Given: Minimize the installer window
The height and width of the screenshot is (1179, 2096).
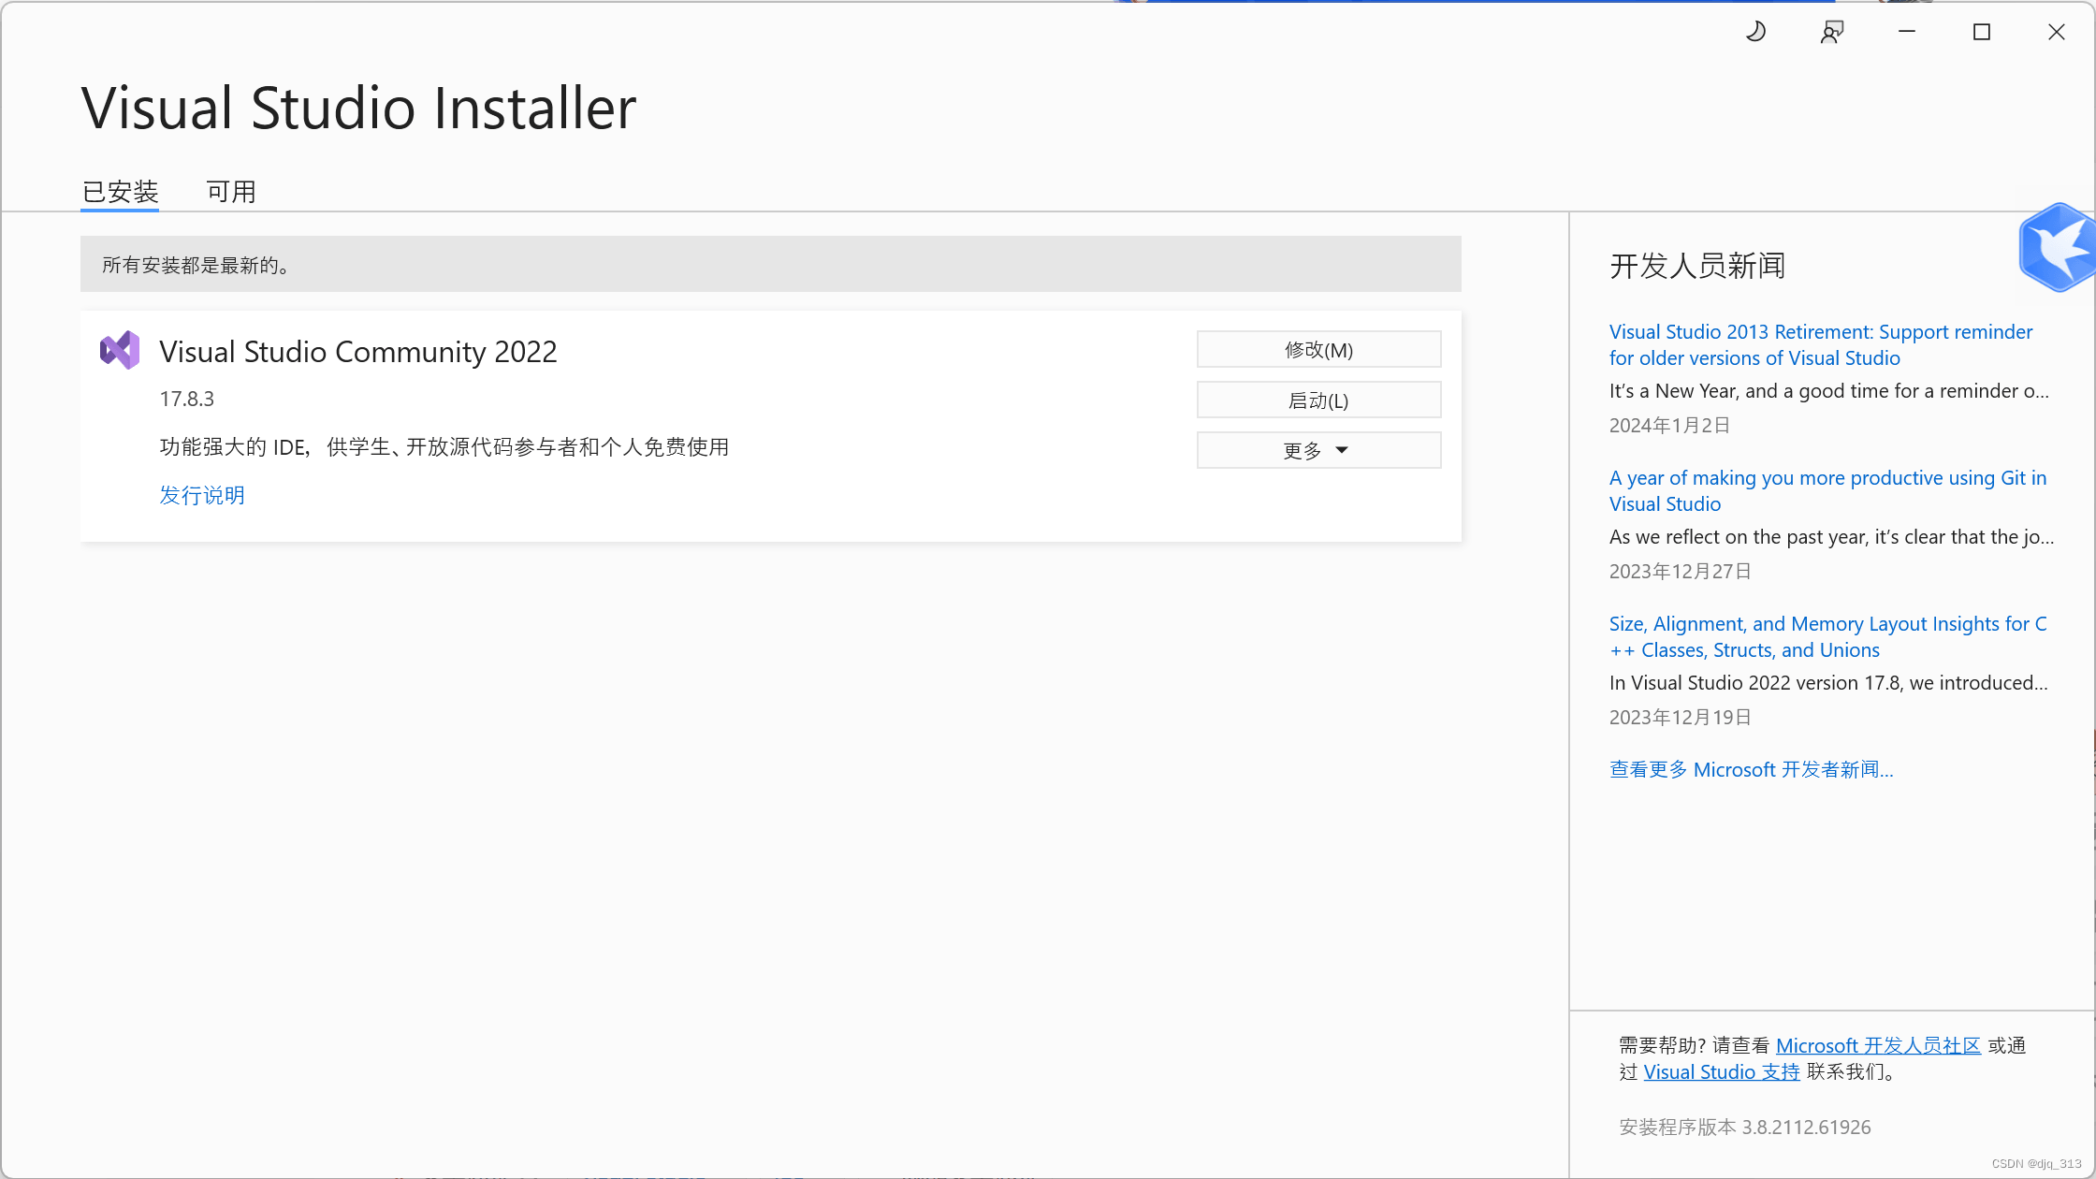Looking at the screenshot, I should [1907, 32].
